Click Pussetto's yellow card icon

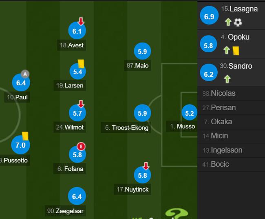(x=25, y=136)
